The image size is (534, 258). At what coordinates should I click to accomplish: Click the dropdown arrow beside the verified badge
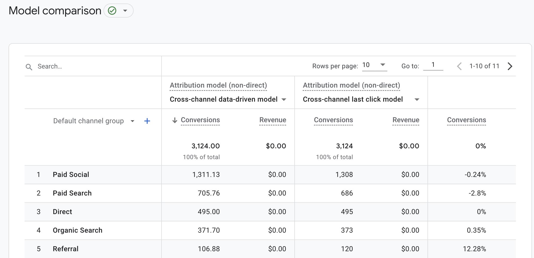[125, 11]
